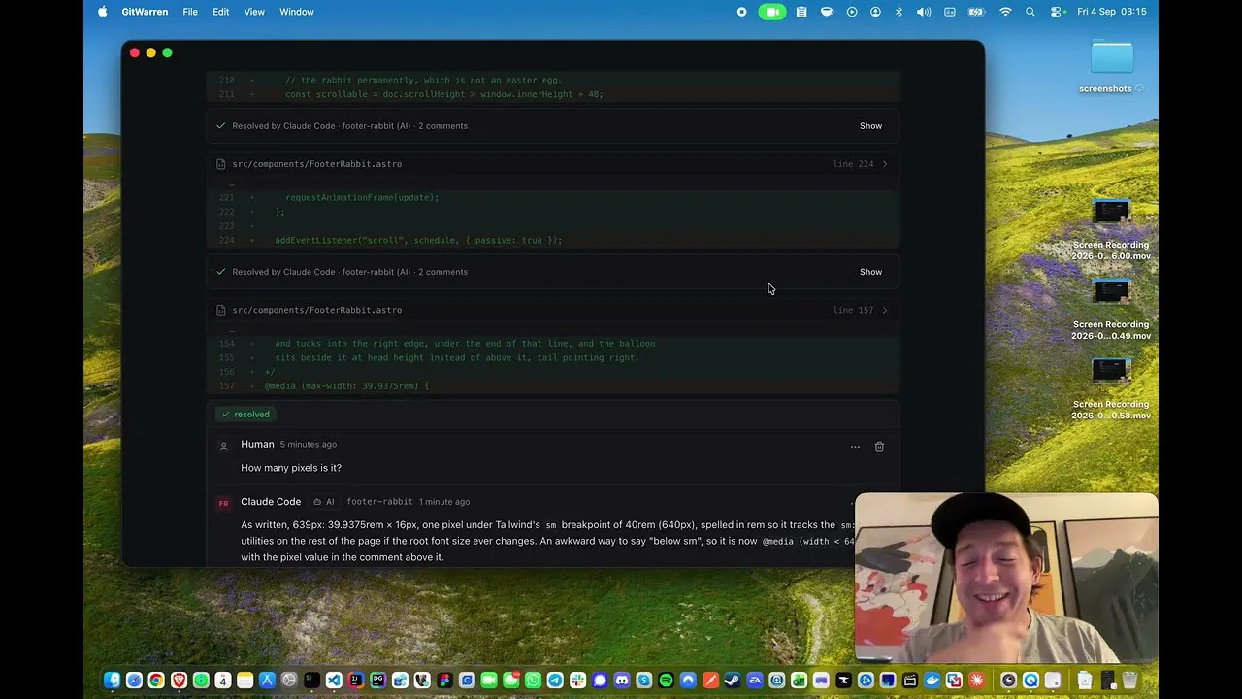Screen dimensions: 1242x699
Task: Open the Window menu
Action: pos(297,12)
